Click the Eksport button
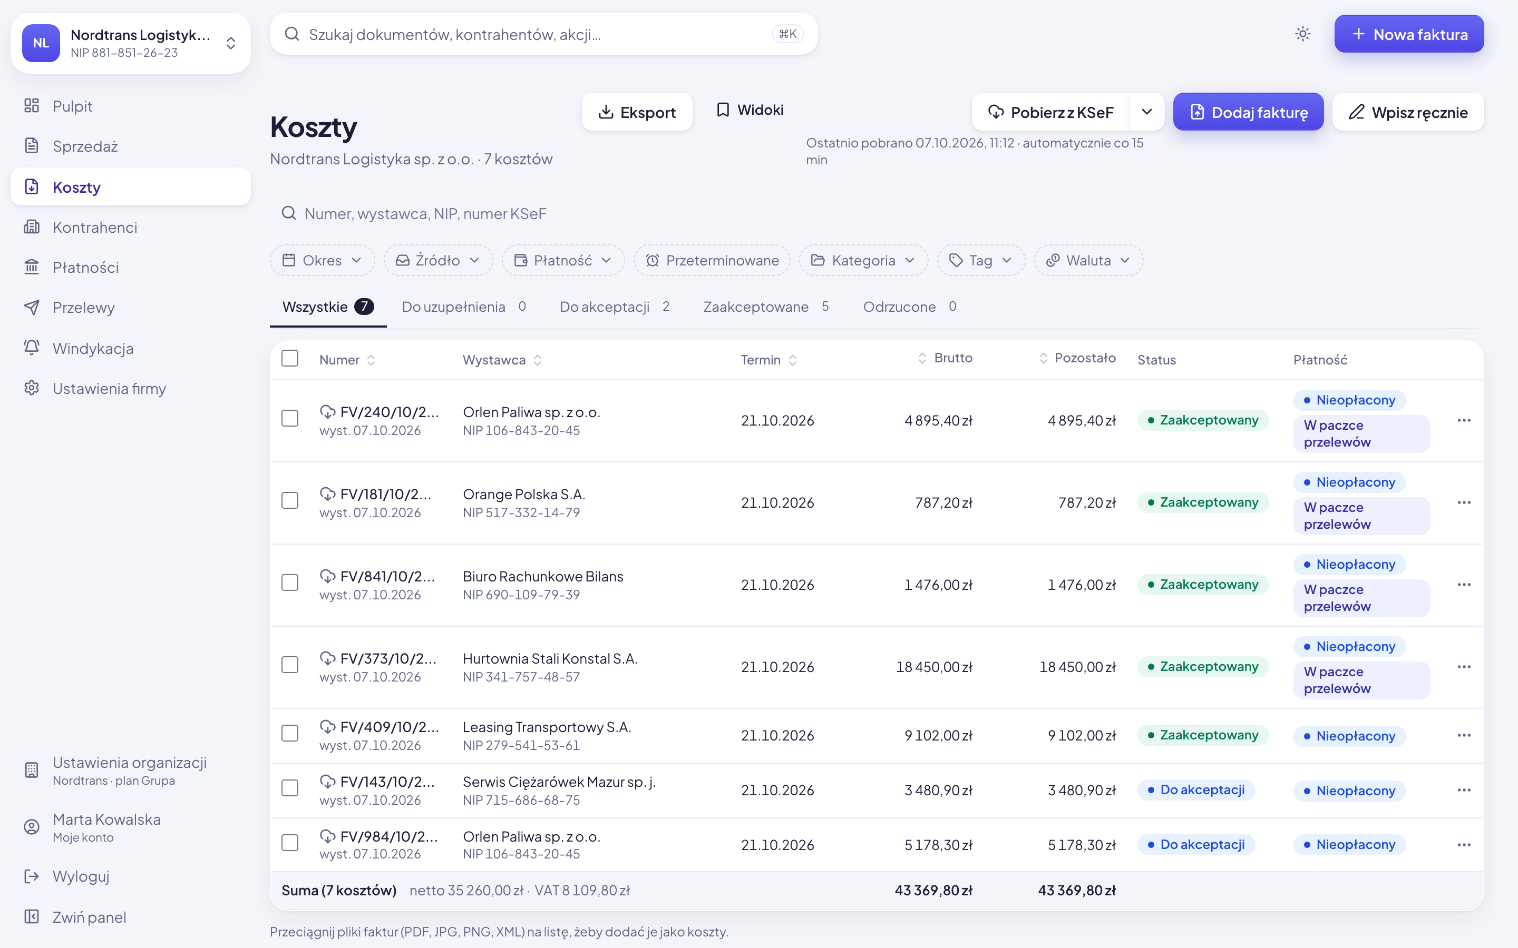1518x948 pixels. pyautogui.click(x=637, y=112)
